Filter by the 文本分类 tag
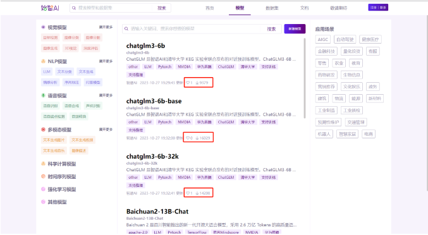 [x=64, y=71]
